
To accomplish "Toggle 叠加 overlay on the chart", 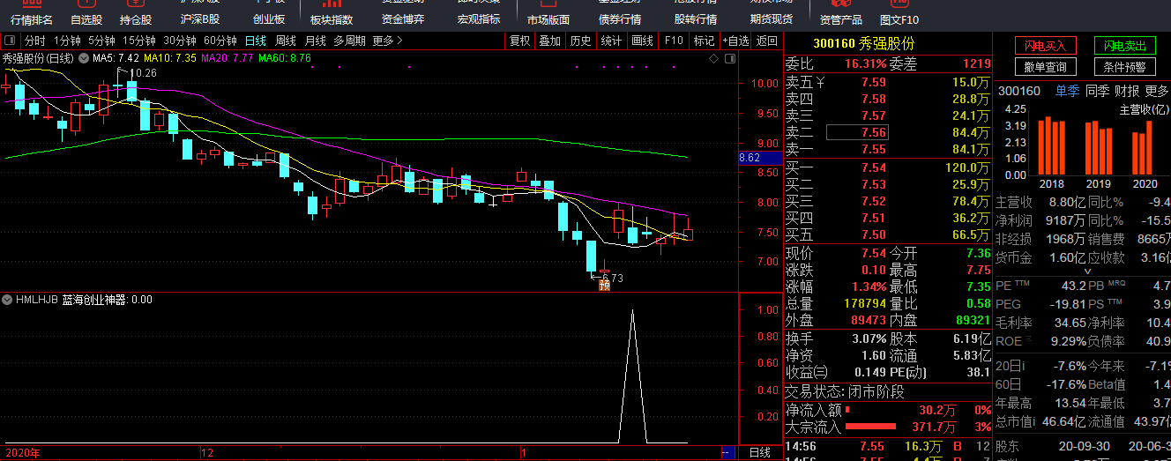I will (549, 41).
